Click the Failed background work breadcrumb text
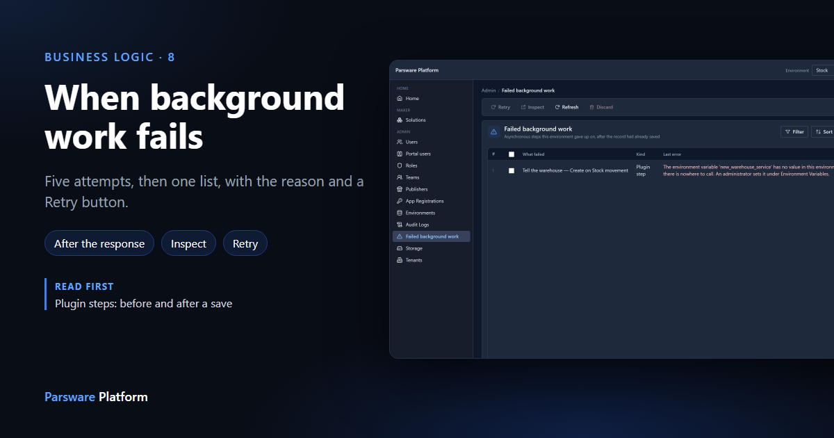Viewport: 834px width, 438px height. point(528,90)
